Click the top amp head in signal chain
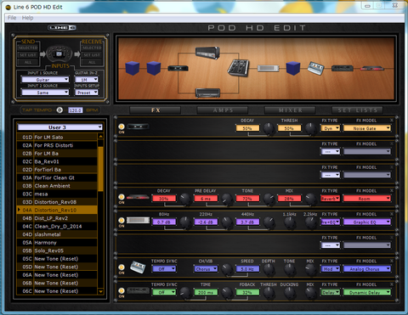The image size is (408, 315). click(x=207, y=53)
